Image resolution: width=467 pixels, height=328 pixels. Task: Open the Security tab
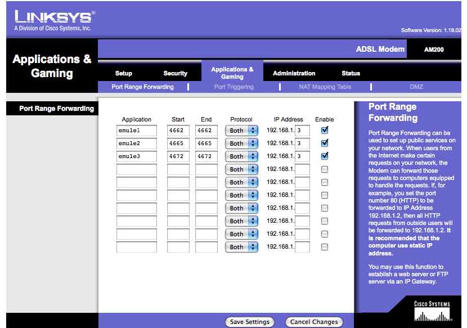(x=175, y=73)
